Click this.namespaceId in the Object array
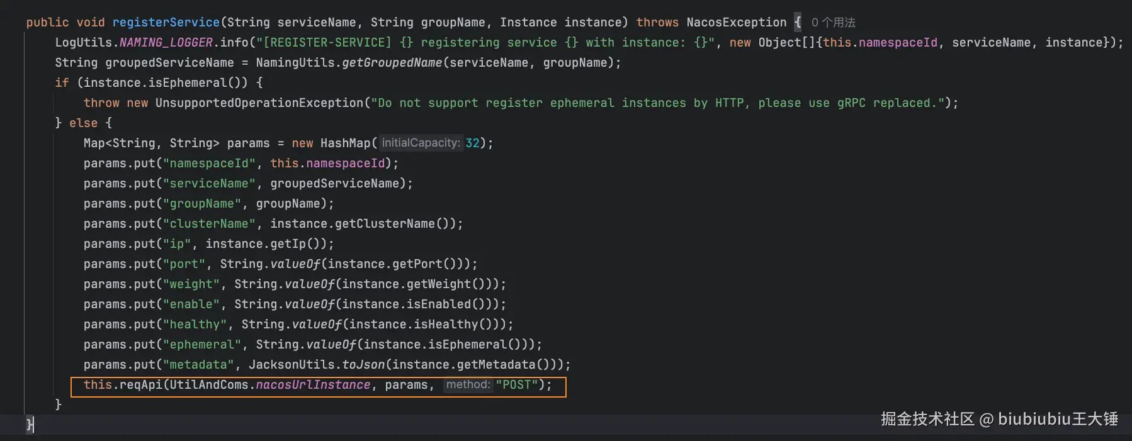The image size is (1132, 441). coord(880,43)
